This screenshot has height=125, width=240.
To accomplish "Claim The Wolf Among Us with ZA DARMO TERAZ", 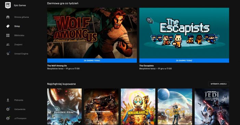I will click(x=92, y=61).
